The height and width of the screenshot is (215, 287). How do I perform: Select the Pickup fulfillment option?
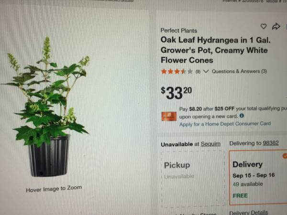pos(193,179)
